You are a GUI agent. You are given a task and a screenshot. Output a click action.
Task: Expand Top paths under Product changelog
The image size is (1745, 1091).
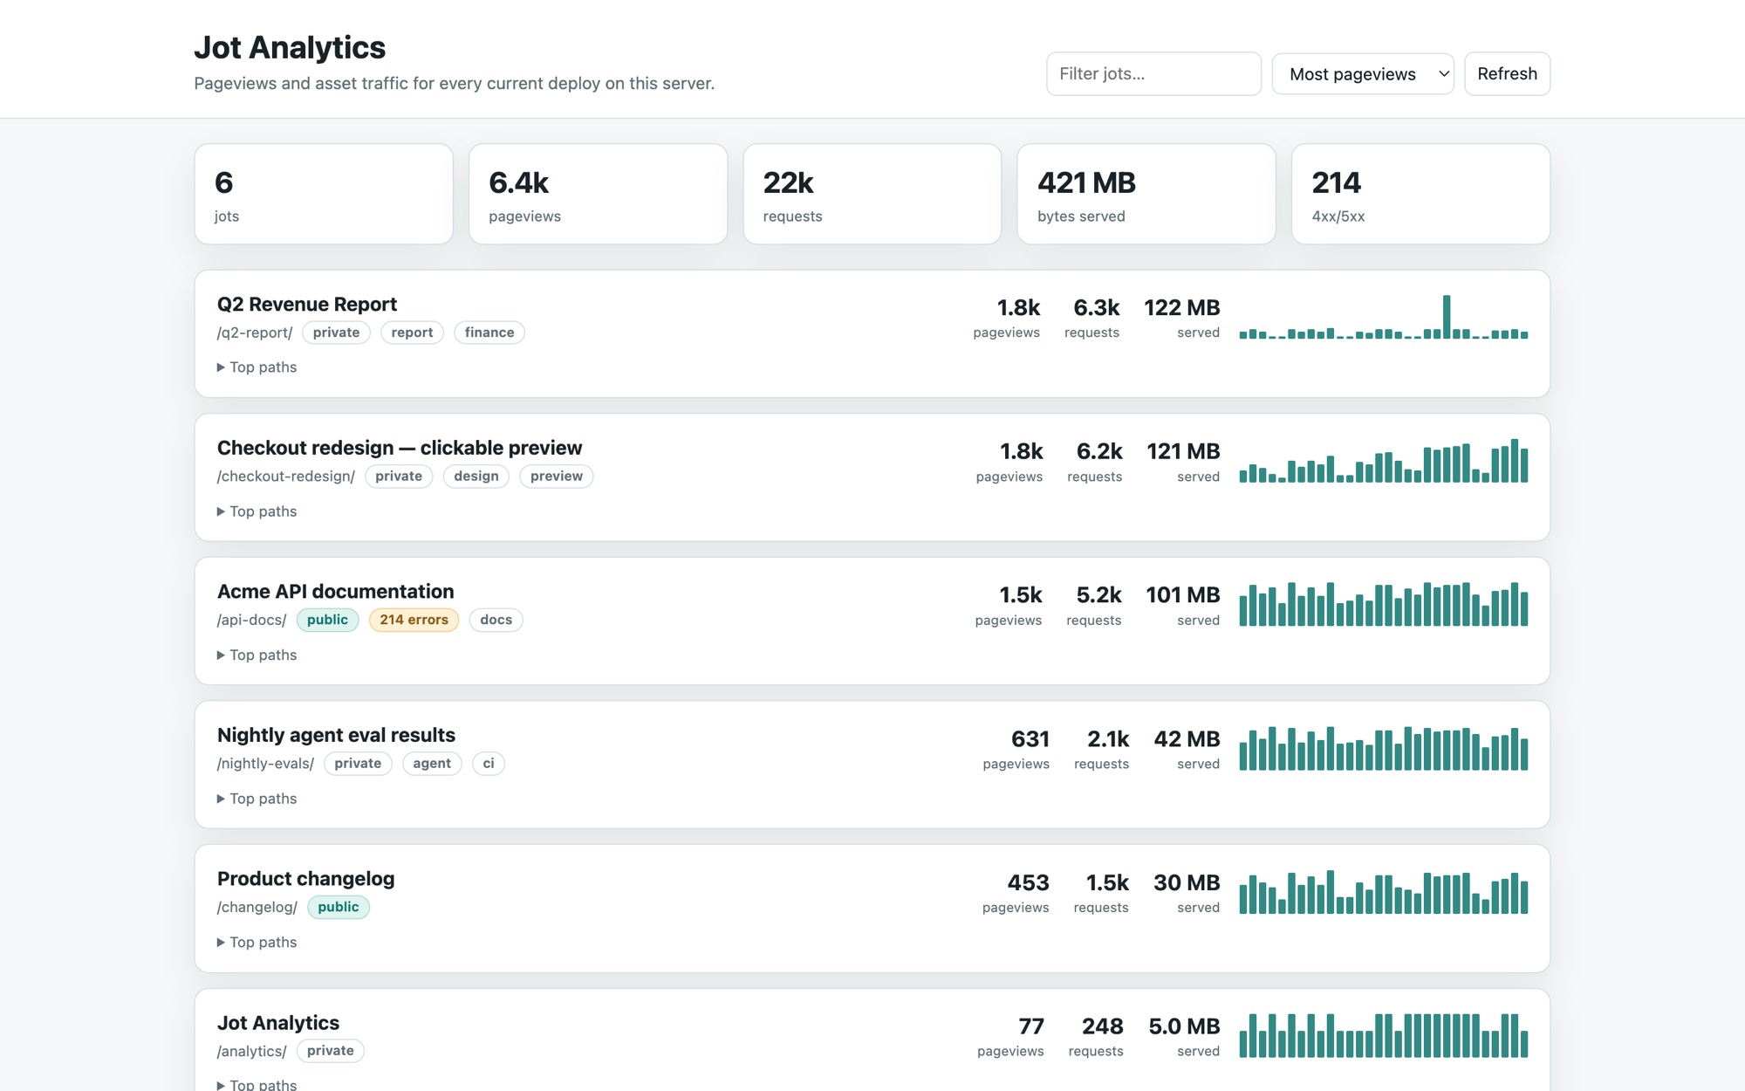[257, 943]
